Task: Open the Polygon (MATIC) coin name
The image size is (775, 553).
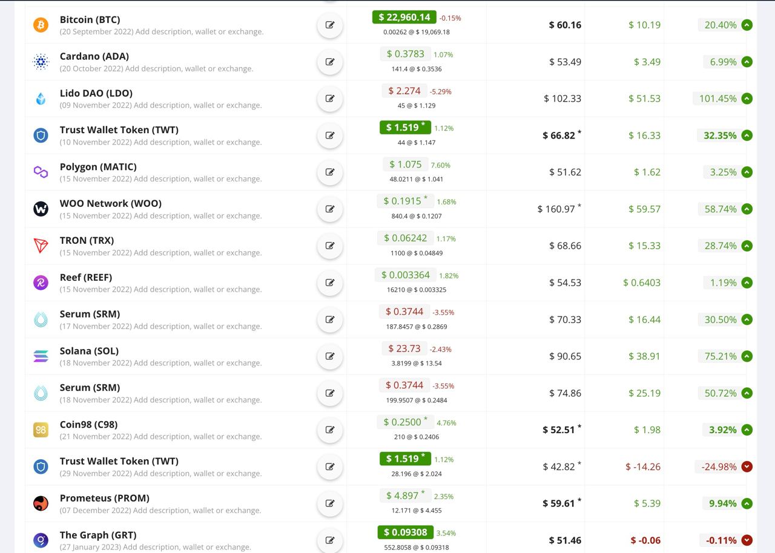Action: pyautogui.click(x=98, y=166)
